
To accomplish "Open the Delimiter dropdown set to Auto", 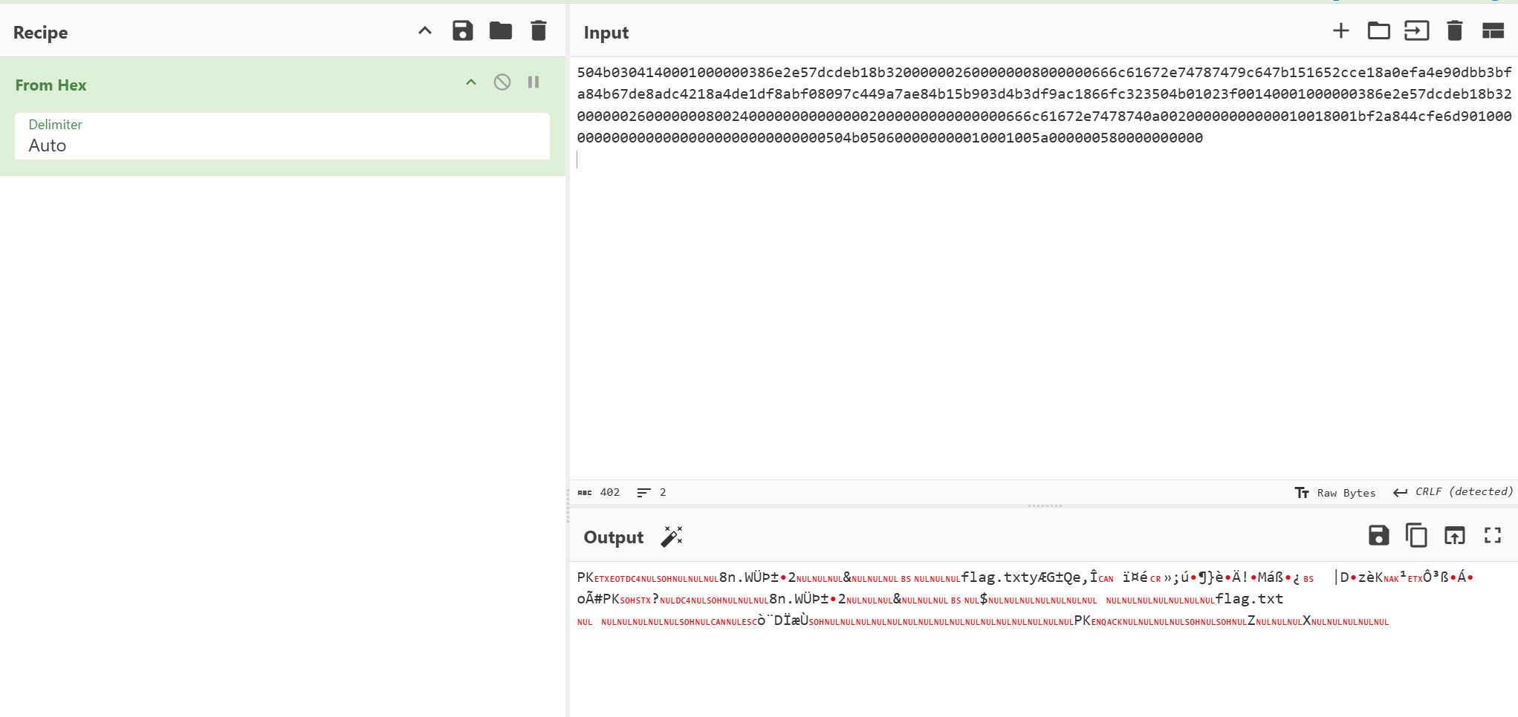I will coord(282,137).
